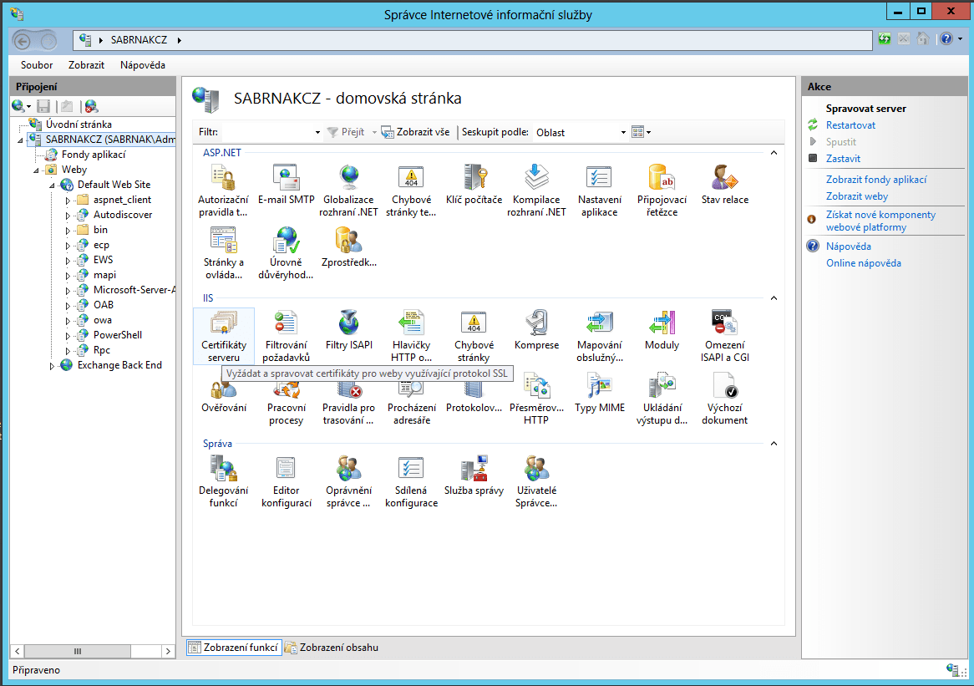Expand the Exchange Back End tree node
The image size is (974, 686).
(53, 366)
